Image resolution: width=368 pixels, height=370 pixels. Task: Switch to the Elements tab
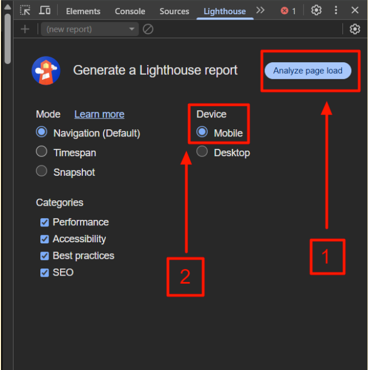83,11
